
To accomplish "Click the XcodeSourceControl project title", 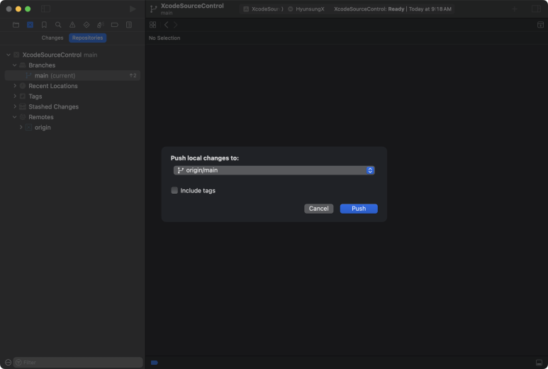I will click(x=192, y=6).
